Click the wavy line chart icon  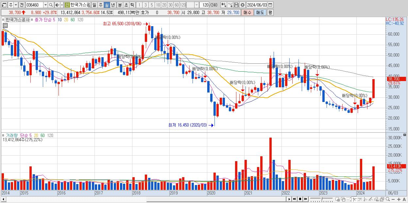point(360,199)
